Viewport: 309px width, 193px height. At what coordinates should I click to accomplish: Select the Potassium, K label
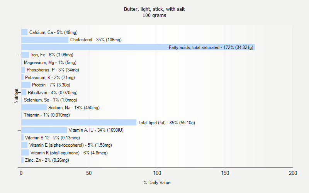tap(50, 78)
